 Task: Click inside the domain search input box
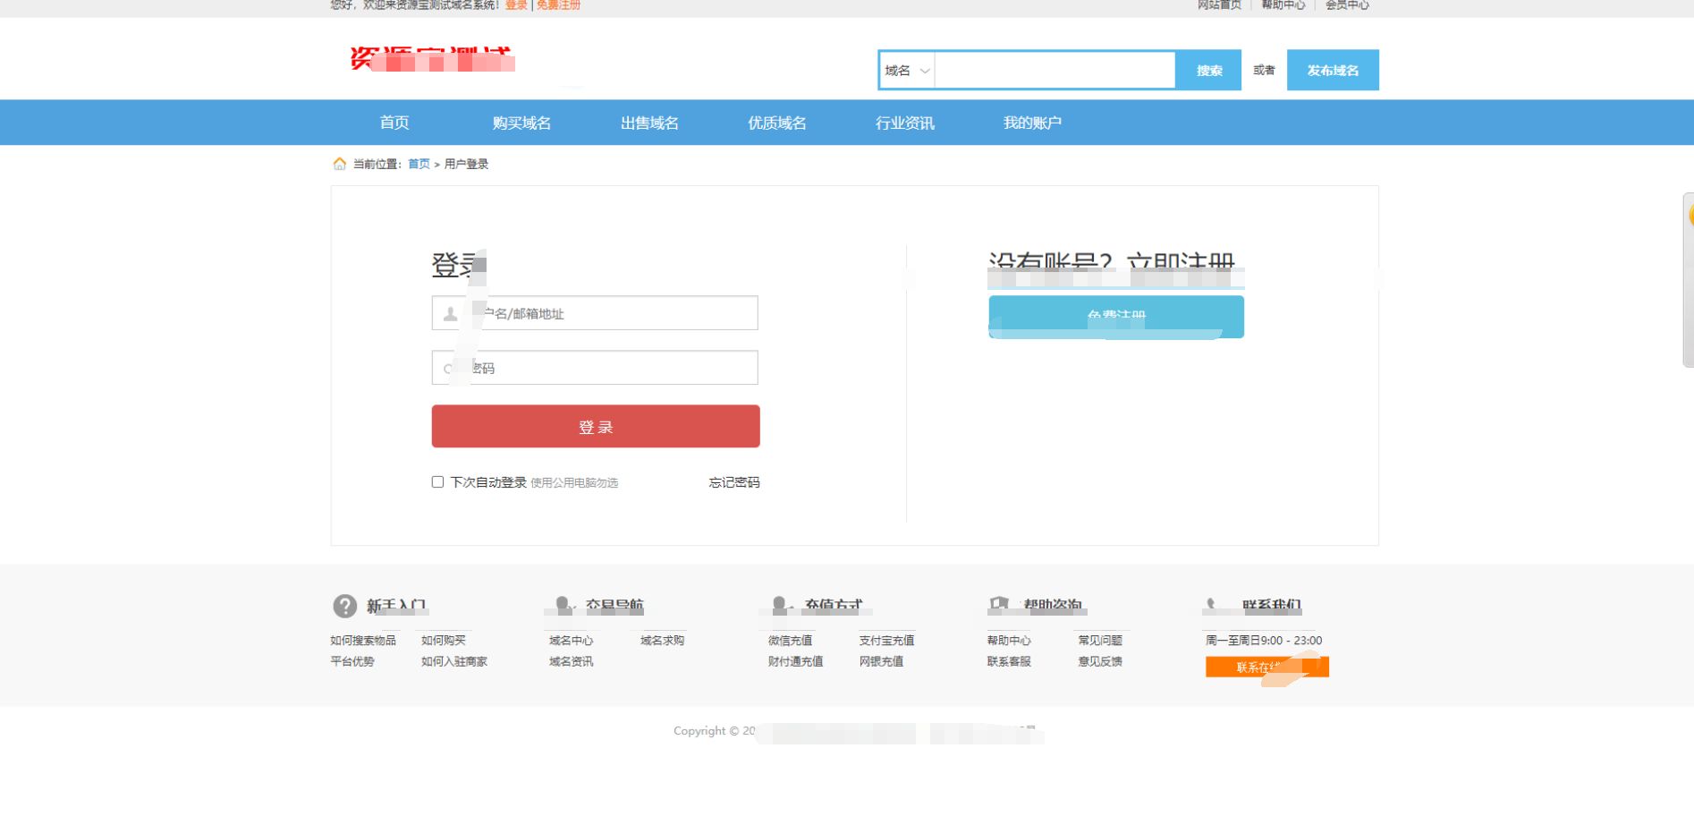click(x=1055, y=70)
